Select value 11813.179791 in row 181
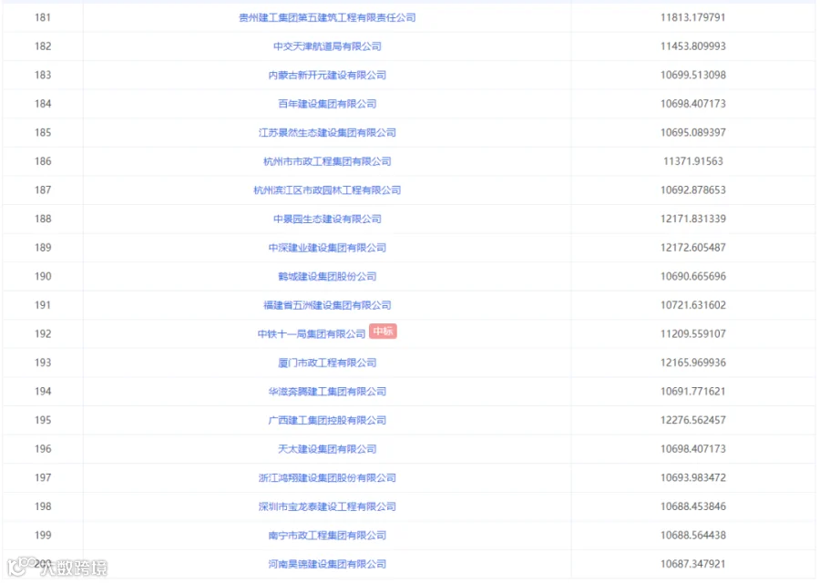This screenshot has width=820, height=583. coord(693,17)
